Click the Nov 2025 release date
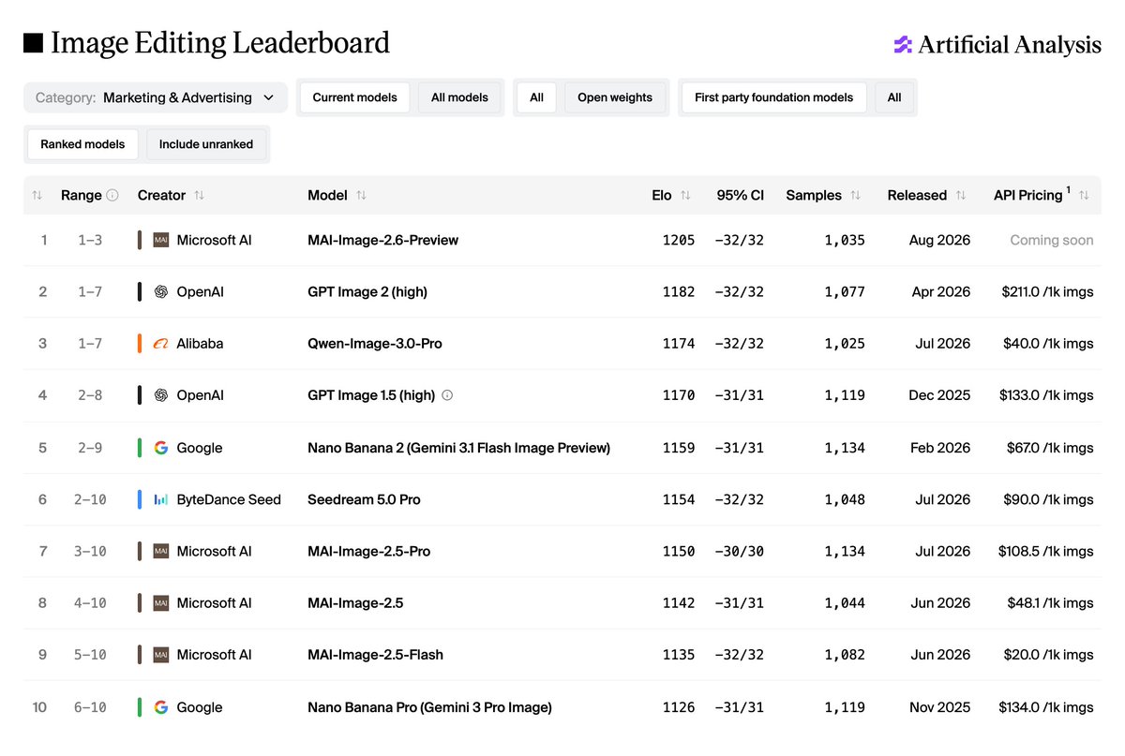Screen dimensions: 1125x756 [x=939, y=707]
